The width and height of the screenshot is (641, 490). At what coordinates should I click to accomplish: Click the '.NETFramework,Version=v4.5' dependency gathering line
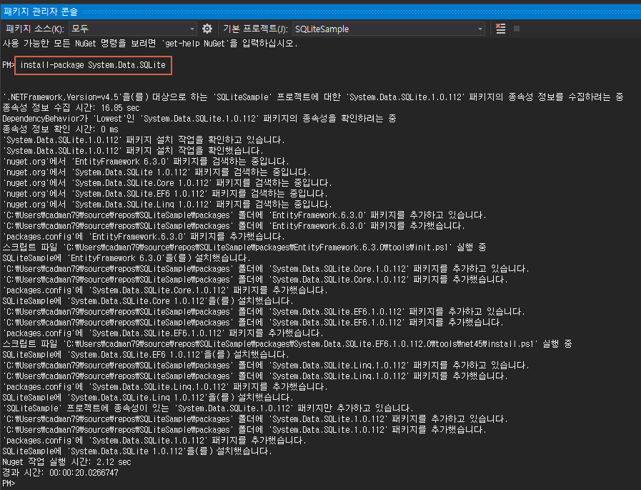point(313,97)
